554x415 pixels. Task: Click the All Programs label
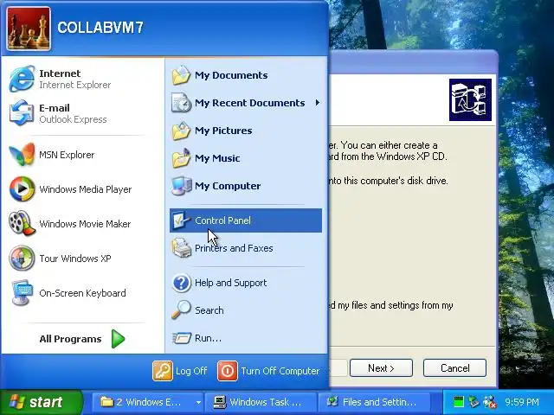[70, 339]
